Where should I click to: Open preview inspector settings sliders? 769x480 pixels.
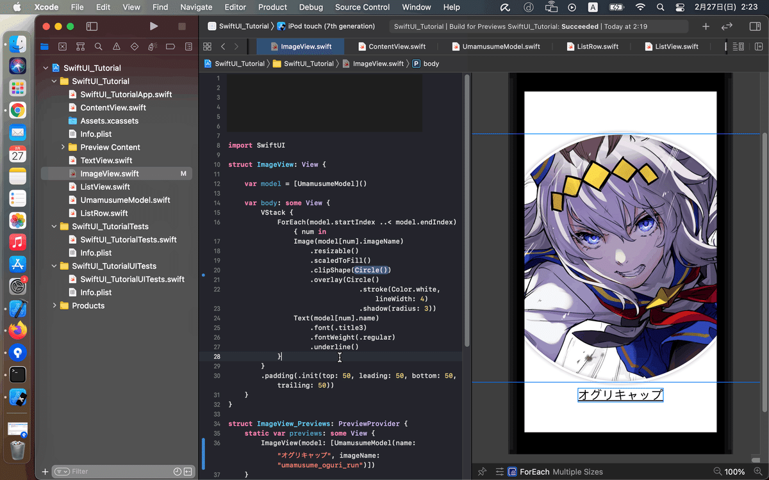[499, 472]
